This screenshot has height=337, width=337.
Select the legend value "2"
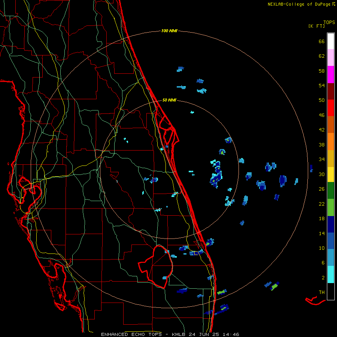point(323,278)
